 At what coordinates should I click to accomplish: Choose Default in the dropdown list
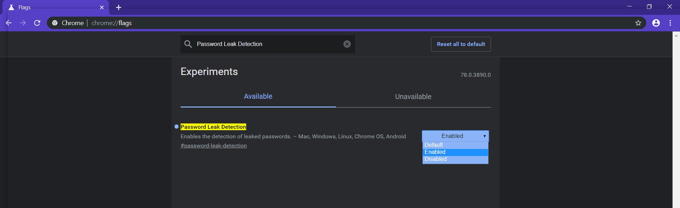[455, 145]
